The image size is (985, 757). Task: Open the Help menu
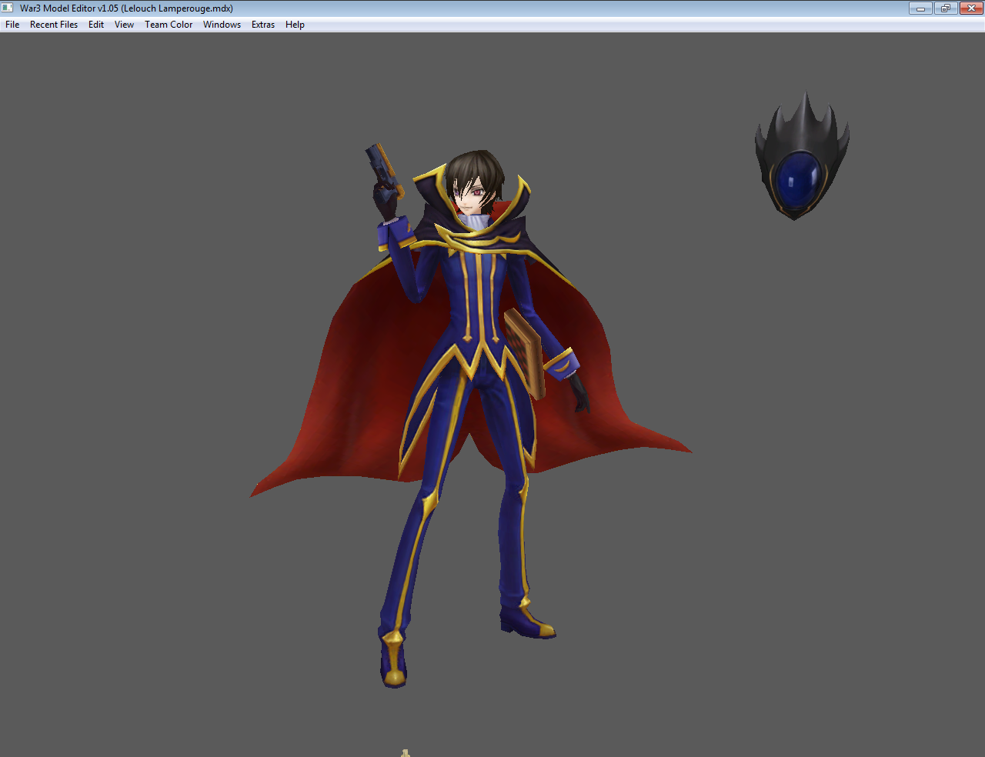(x=295, y=25)
